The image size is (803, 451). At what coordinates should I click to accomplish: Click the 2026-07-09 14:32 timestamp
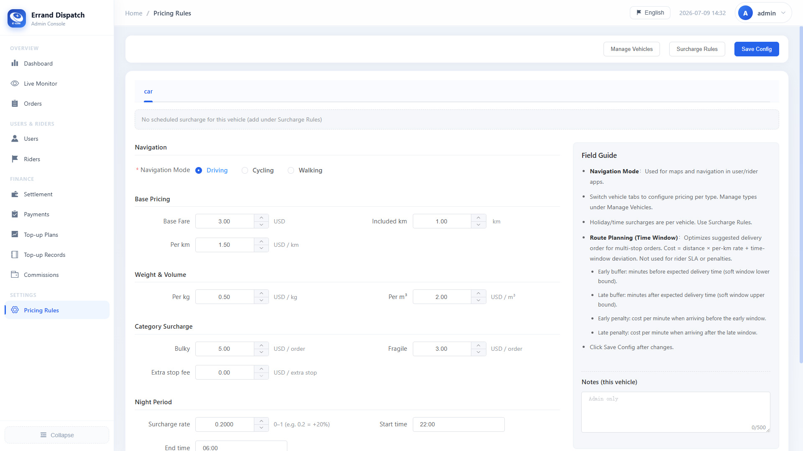(702, 13)
